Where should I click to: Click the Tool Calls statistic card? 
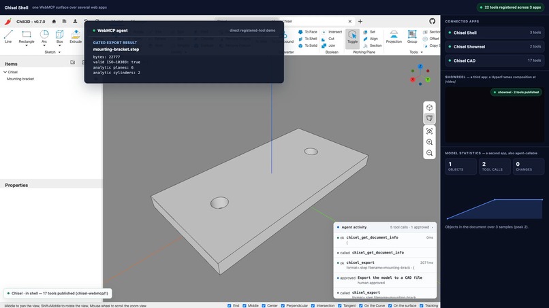[494, 167]
